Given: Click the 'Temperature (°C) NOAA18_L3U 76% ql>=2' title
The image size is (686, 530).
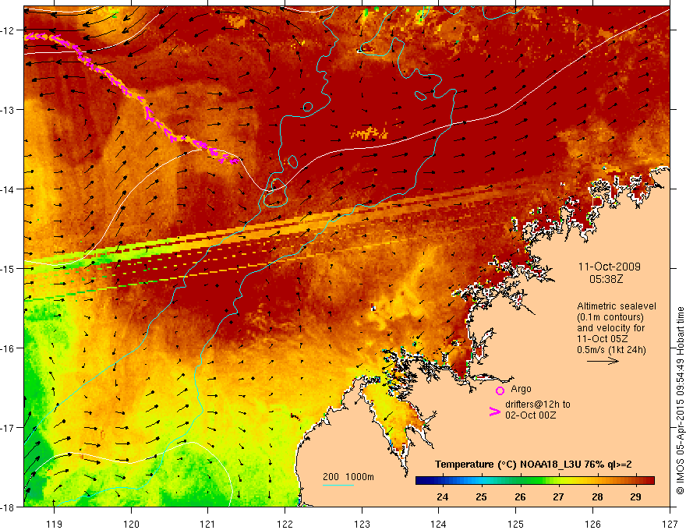Looking at the screenshot, I should point(533,465).
